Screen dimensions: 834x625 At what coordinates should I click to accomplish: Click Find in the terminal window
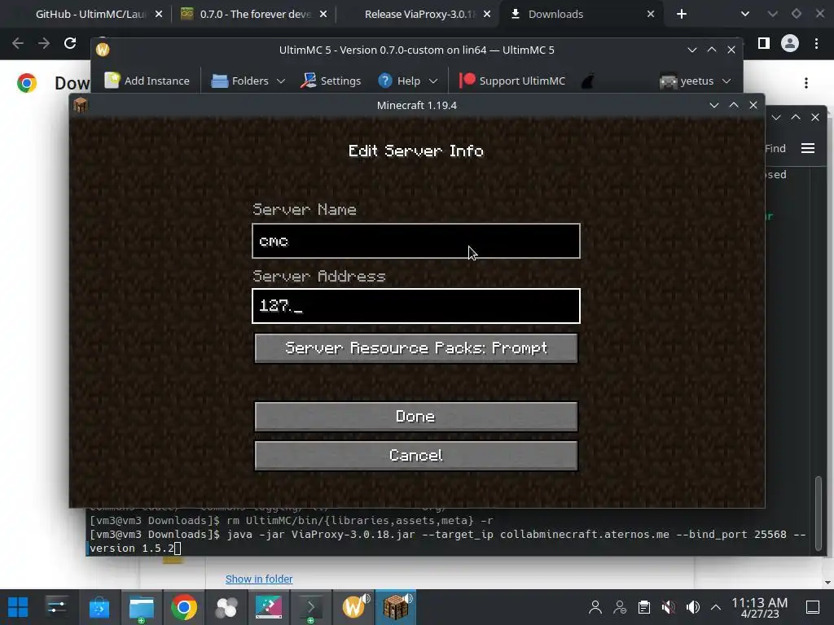[775, 148]
